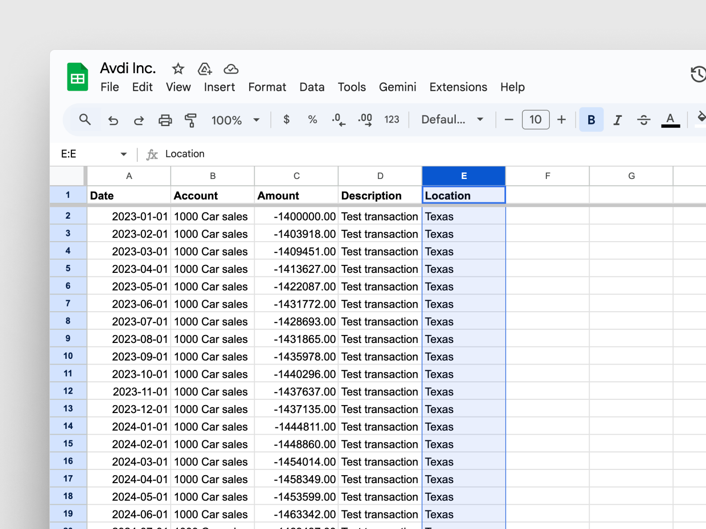Open the text color picker
The height and width of the screenshot is (529, 706).
670,120
